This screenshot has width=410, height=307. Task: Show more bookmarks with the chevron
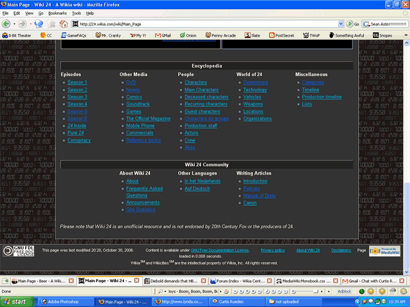pyautogui.click(x=406, y=35)
